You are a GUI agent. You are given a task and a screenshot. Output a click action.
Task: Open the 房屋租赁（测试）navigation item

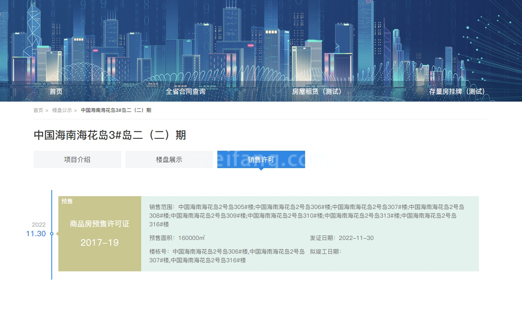coord(318,92)
